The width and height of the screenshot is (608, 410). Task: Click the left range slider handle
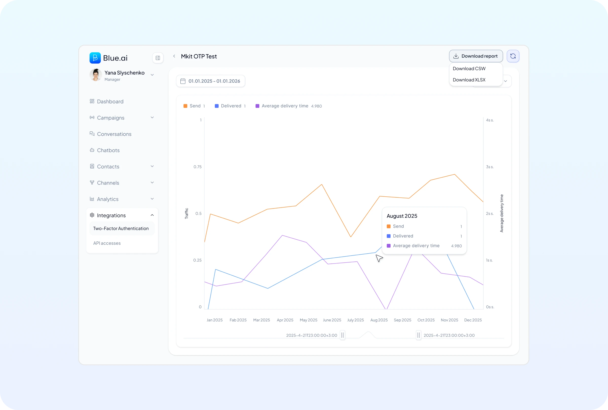(342, 335)
